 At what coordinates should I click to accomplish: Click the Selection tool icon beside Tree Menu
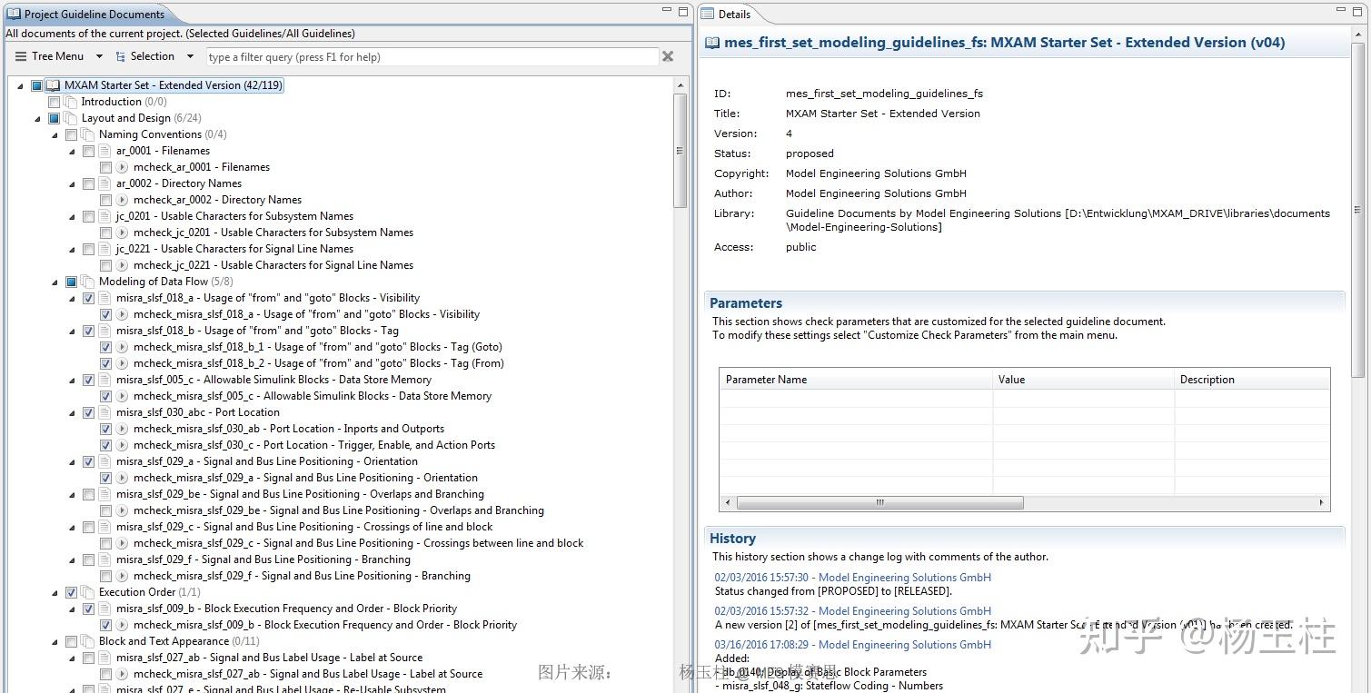tap(119, 55)
